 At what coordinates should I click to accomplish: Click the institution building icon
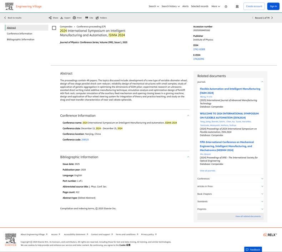click(237, 6)
